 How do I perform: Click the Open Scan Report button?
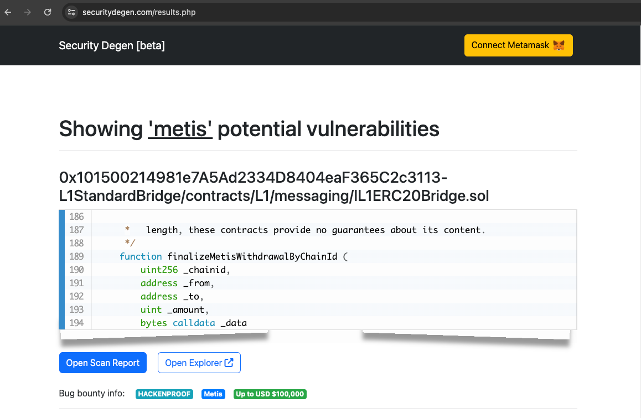(102, 363)
